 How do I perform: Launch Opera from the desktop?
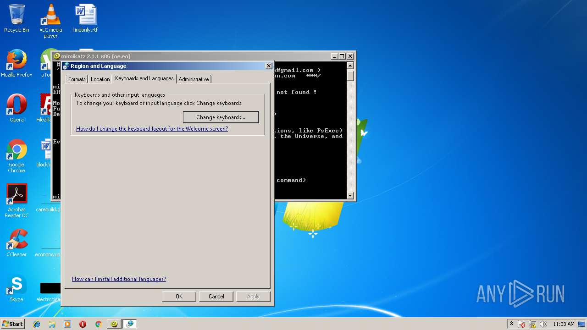pos(17,108)
